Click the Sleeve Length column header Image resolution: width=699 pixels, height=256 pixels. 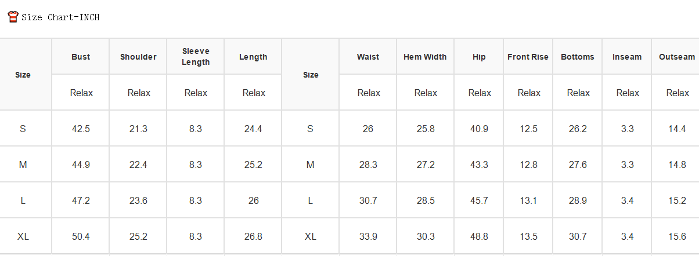[196, 57]
